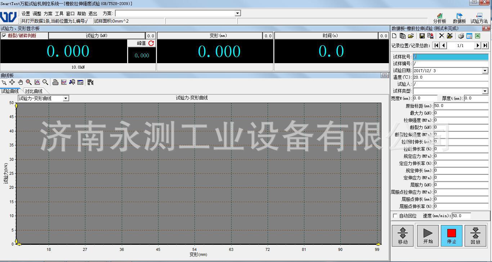
Task: Open the 方案 menu
Action: (48, 14)
